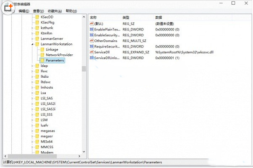Click the LSM folder icon
Image resolution: width=253 pixels, height=168 pixels.
(x=37, y=120)
